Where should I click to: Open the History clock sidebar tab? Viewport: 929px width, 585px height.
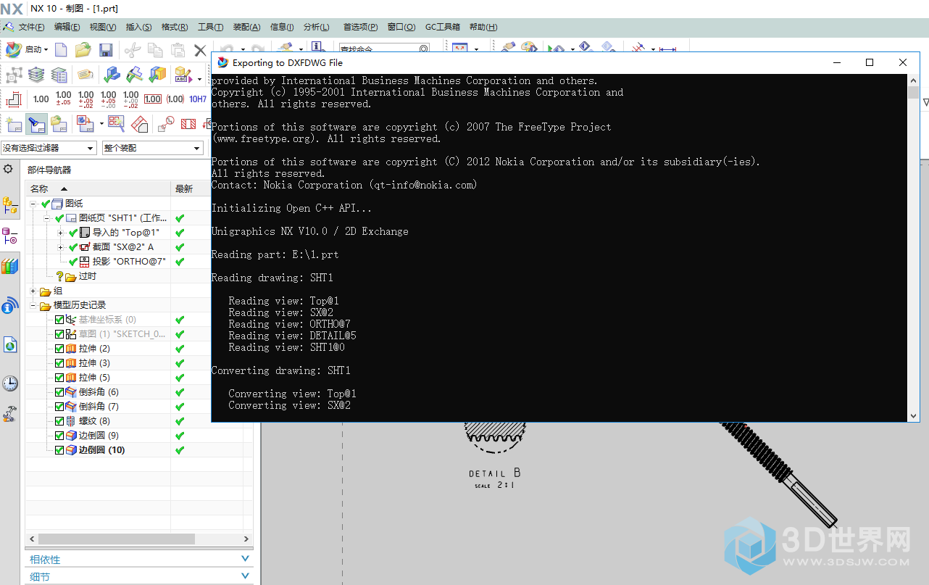pyautogui.click(x=10, y=383)
